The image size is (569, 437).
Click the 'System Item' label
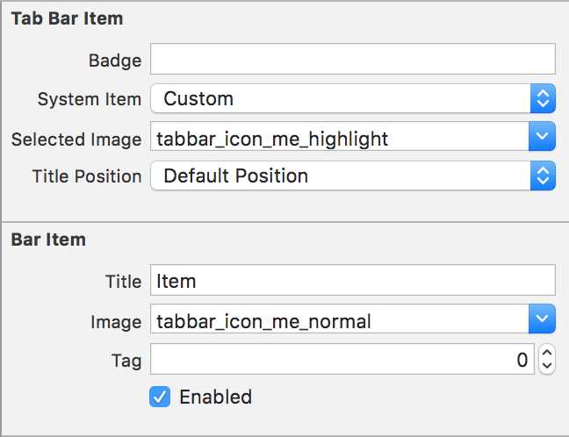(x=89, y=99)
